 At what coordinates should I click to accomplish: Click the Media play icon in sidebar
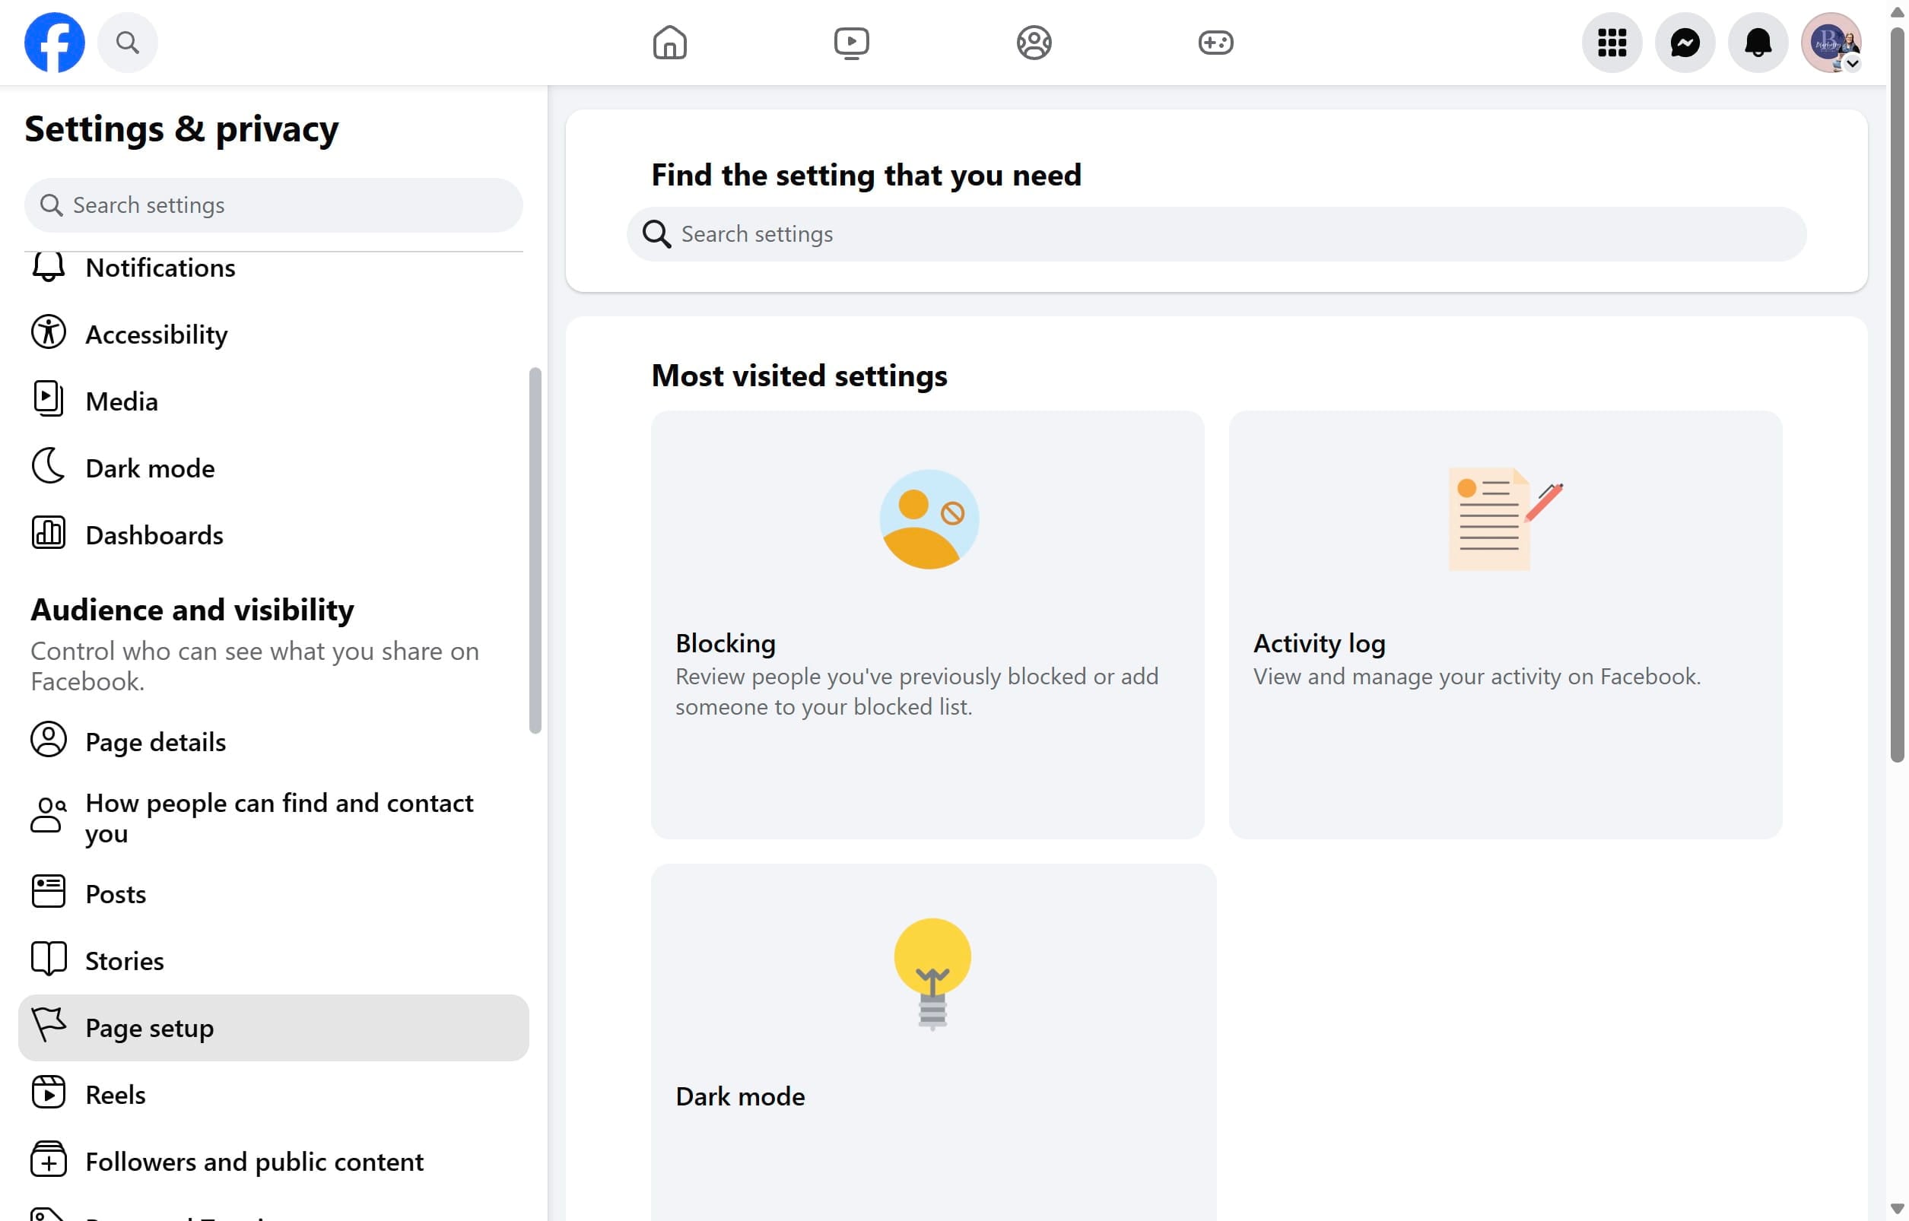[49, 399]
